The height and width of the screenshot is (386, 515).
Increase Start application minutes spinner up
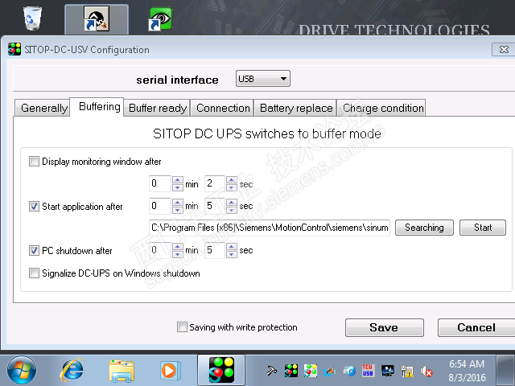coord(177,202)
